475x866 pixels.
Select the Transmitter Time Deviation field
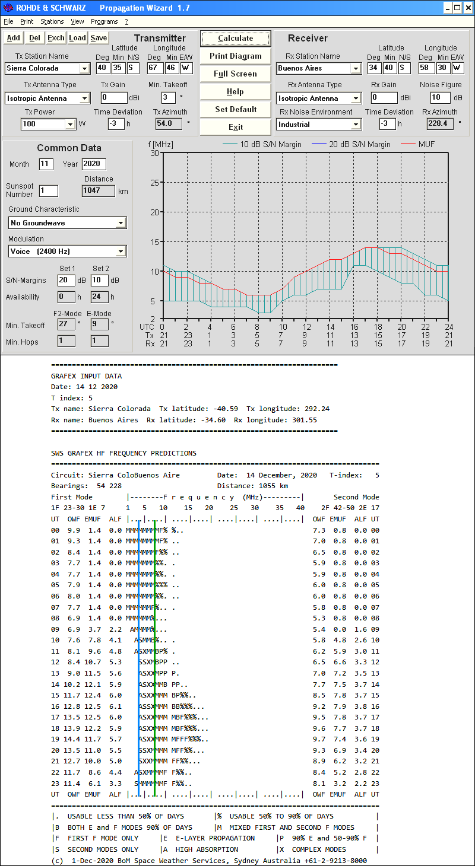116,123
